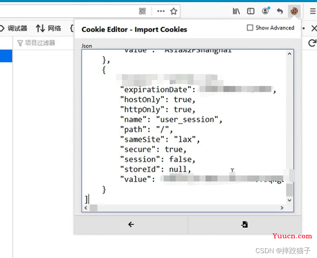
Task: Open the Firefox hamburger menu
Action: tap(313, 11)
